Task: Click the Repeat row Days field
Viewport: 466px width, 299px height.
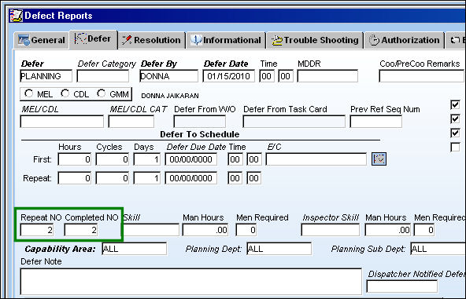Action: click(x=147, y=178)
